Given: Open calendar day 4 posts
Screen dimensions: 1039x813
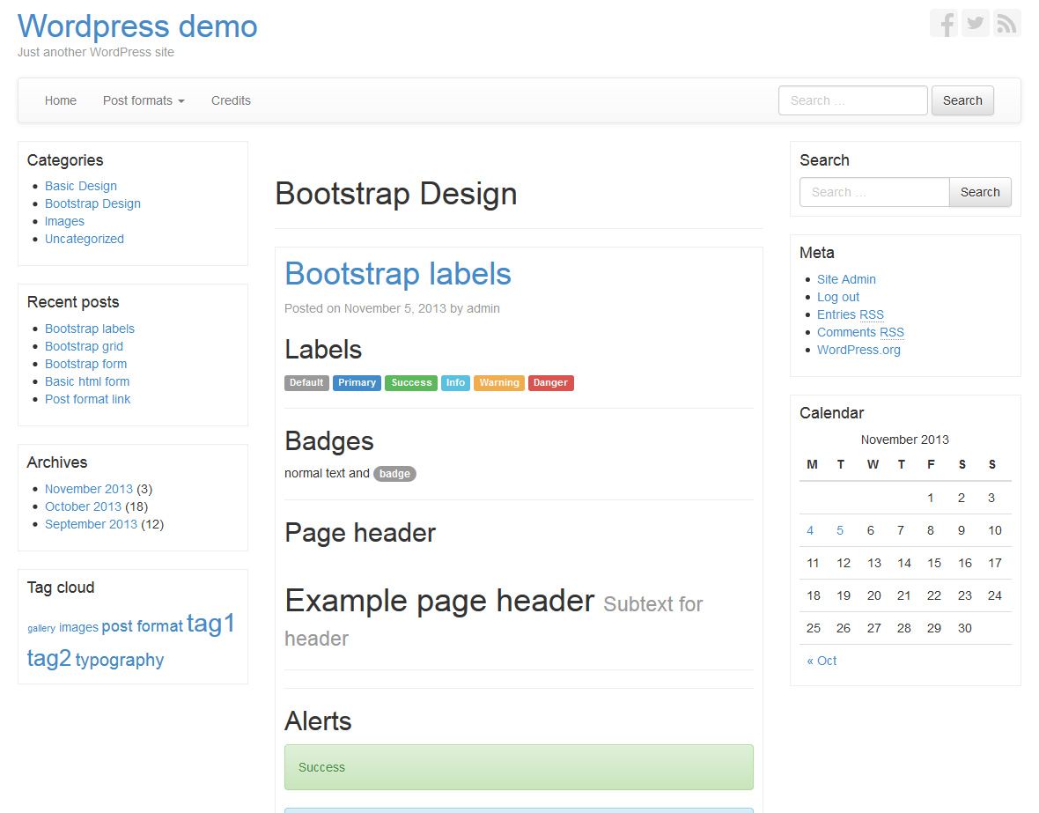Looking at the screenshot, I should (810, 530).
